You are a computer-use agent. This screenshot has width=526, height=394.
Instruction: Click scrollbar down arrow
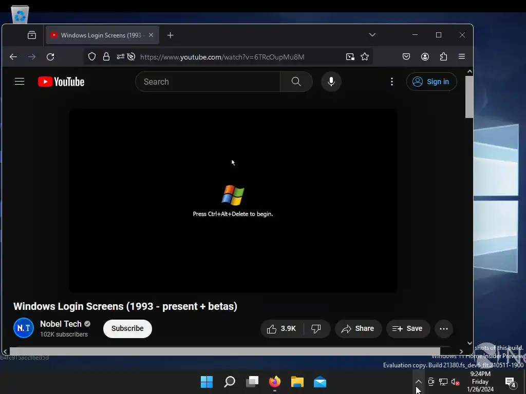coord(469,343)
